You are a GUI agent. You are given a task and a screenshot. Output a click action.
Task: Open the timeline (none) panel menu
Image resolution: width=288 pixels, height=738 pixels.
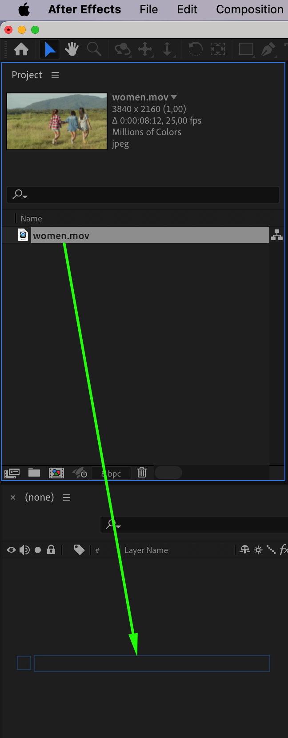click(x=67, y=497)
